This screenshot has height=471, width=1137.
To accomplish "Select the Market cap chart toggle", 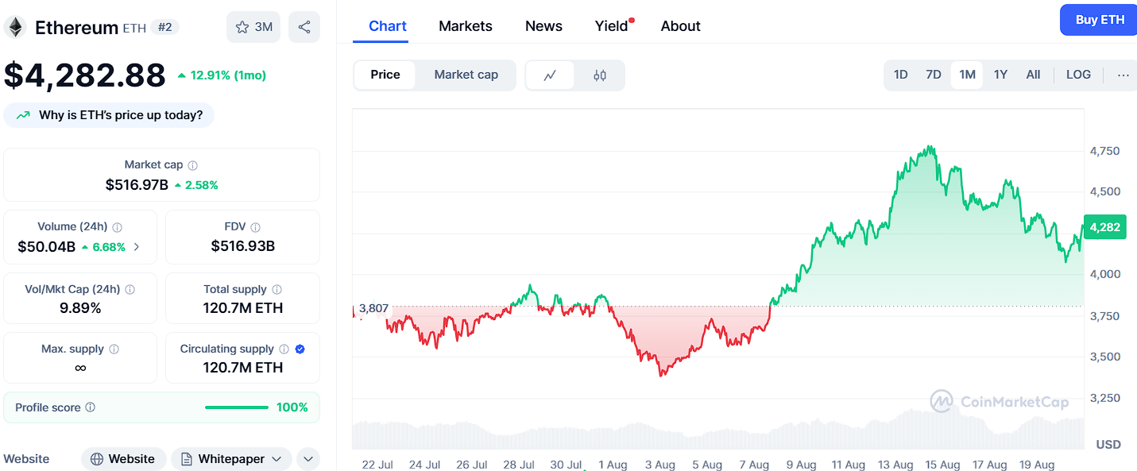I will tap(466, 75).
